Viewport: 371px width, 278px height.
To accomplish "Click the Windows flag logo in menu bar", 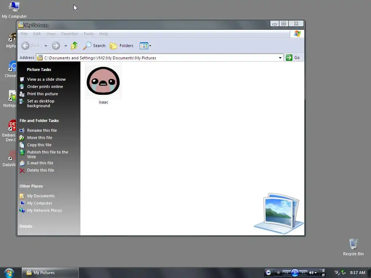I will pos(297,34).
